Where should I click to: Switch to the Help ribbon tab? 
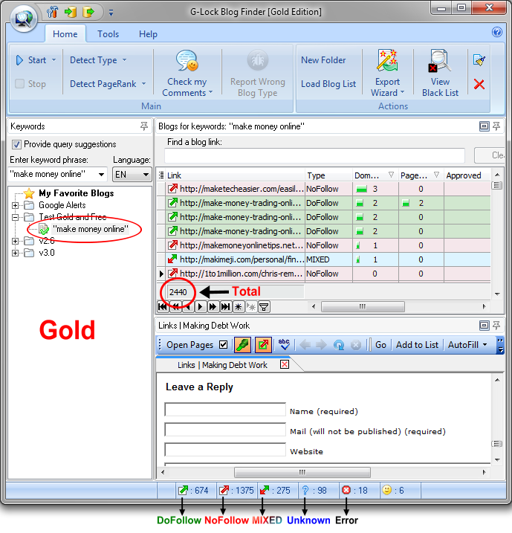(148, 34)
